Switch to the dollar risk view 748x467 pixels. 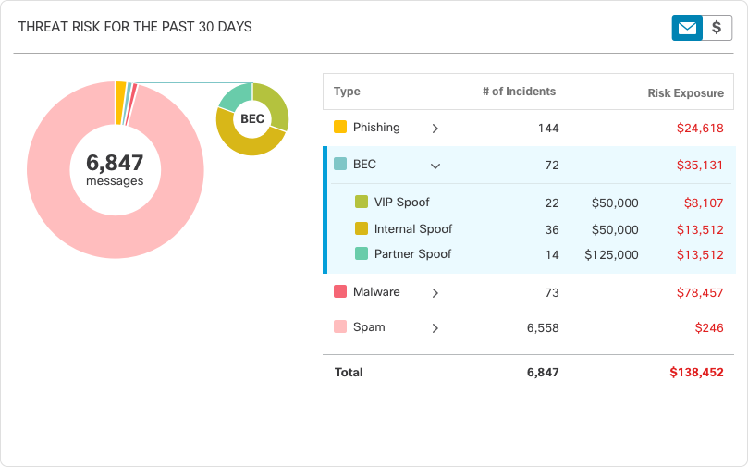[717, 28]
